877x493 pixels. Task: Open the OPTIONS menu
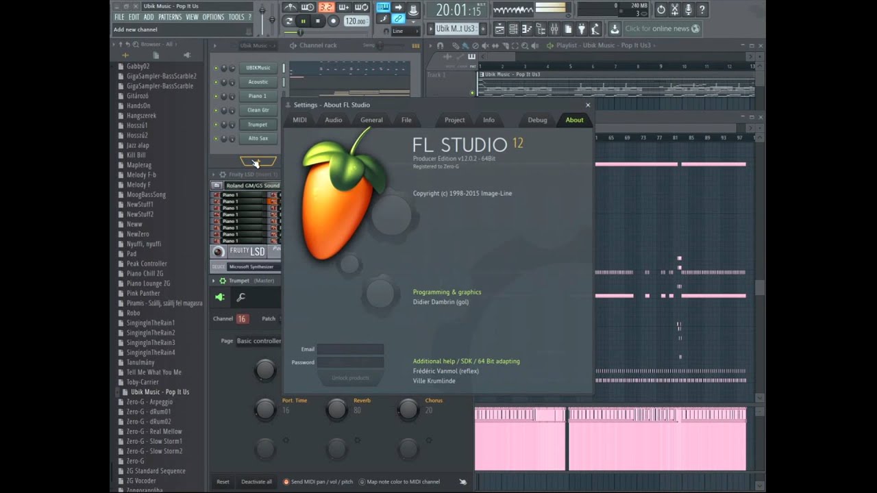tap(213, 17)
